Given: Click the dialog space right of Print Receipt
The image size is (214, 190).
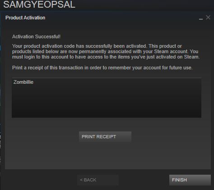Looking at the screenshot, I should coord(171,137).
